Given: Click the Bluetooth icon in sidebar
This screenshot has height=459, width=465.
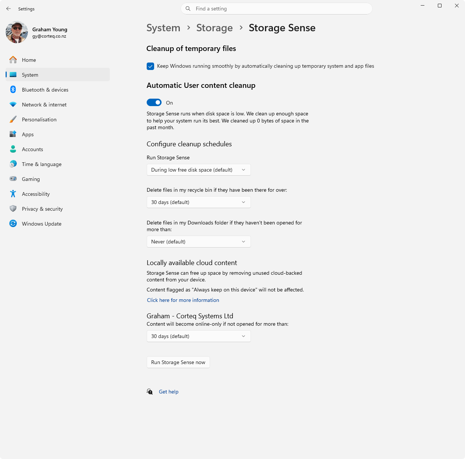Looking at the screenshot, I should tap(13, 89).
